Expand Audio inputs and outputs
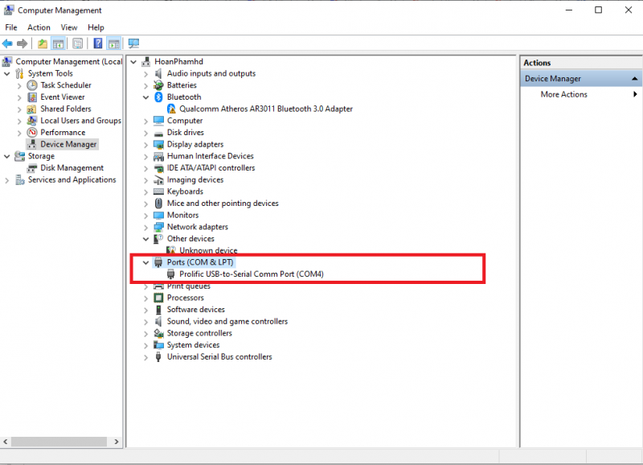Viewport: 643px width, 465px height. pyautogui.click(x=146, y=74)
